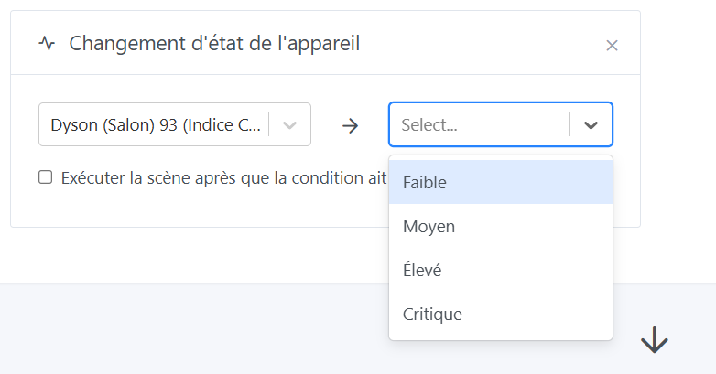Click into the Select... state input field

(481, 125)
